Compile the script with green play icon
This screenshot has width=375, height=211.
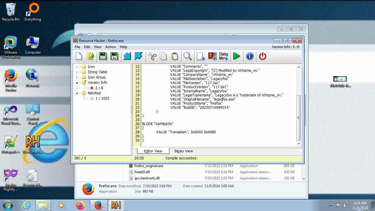[x=236, y=56]
